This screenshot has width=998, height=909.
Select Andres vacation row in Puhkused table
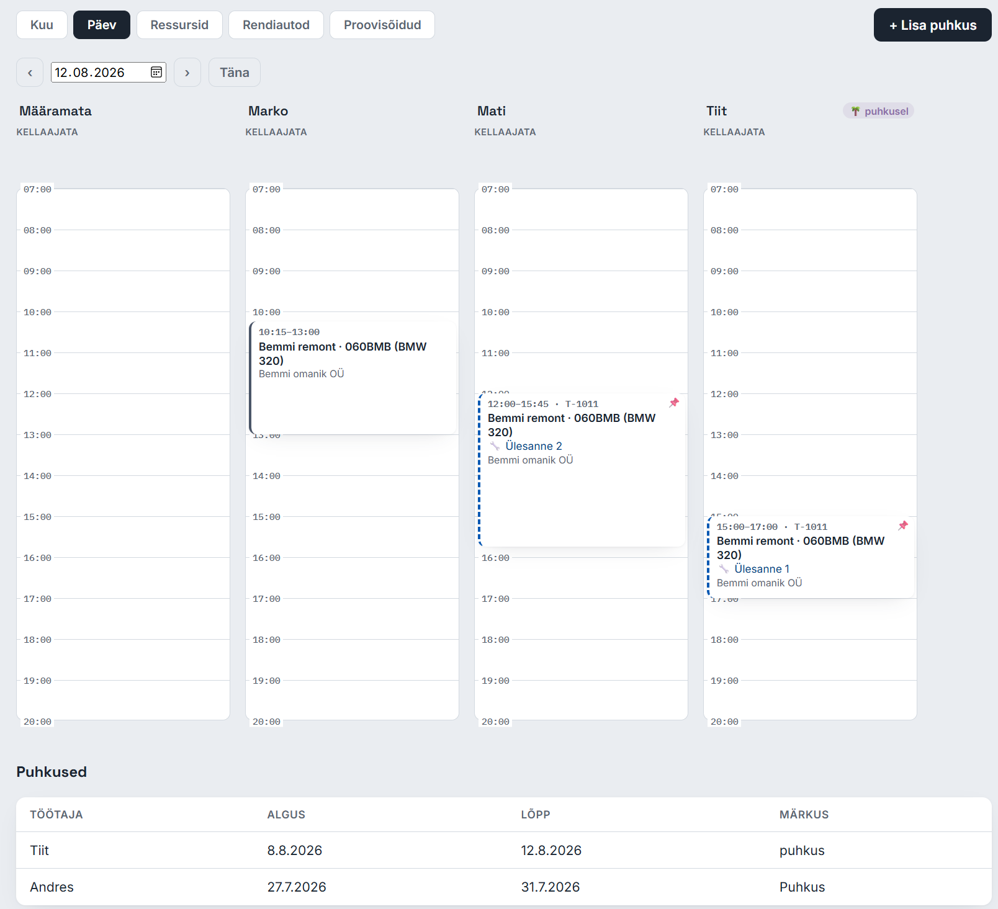(504, 887)
